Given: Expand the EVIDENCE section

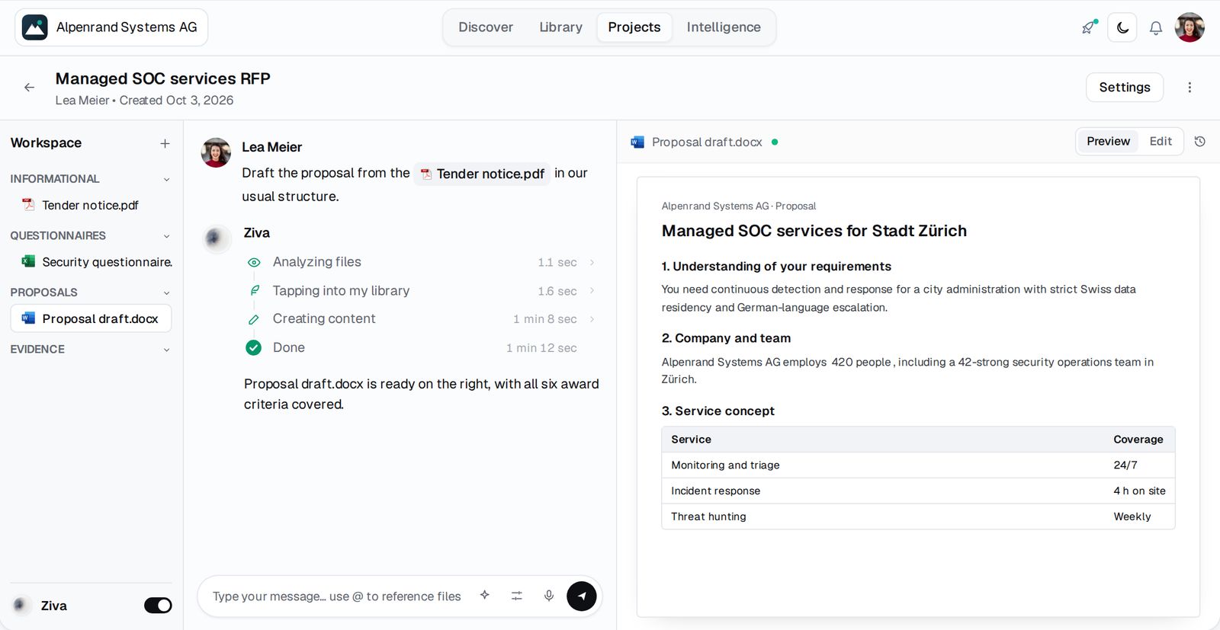Looking at the screenshot, I should point(167,350).
